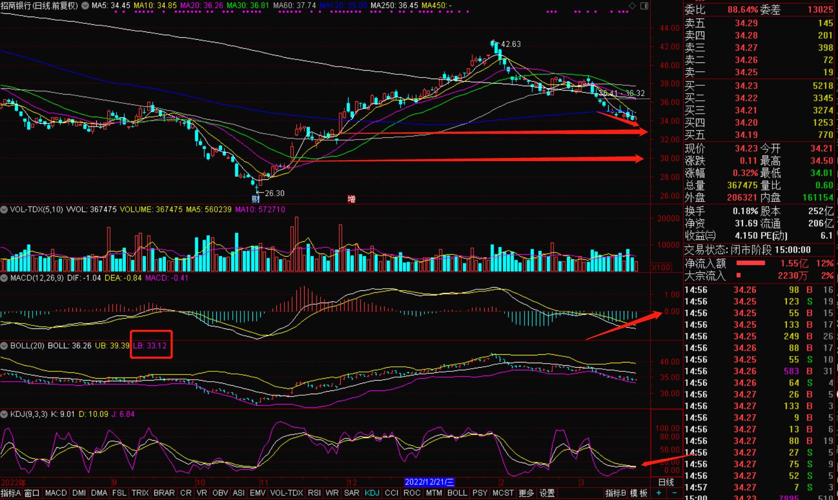Select the MCST indicator tab

[503, 493]
